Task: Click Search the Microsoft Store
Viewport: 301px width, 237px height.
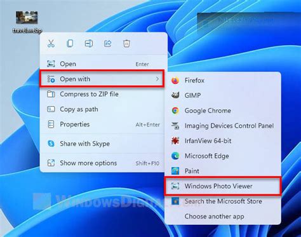Action: pyautogui.click(x=223, y=201)
